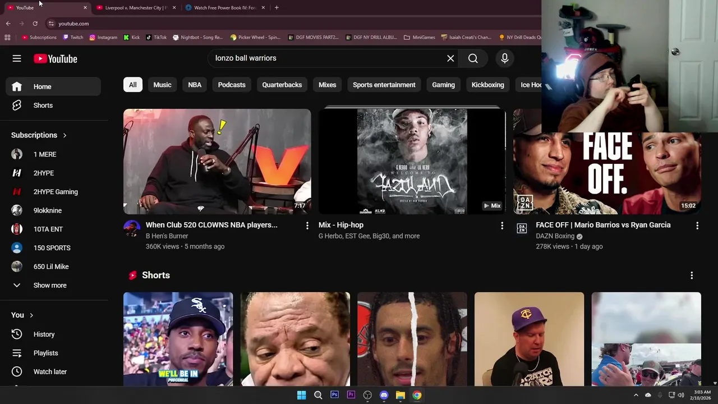This screenshot has height=404, width=718.
Task: Show hidden system tray icons
Action: pyautogui.click(x=636, y=395)
